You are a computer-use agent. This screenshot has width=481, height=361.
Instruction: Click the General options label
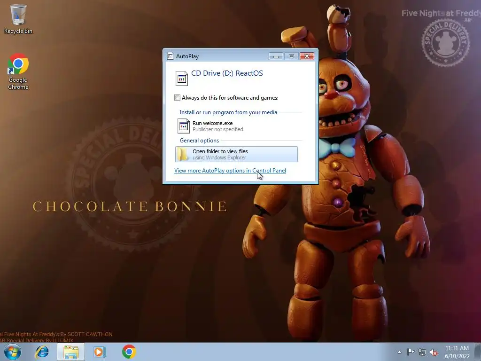pyautogui.click(x=199, y=141)
